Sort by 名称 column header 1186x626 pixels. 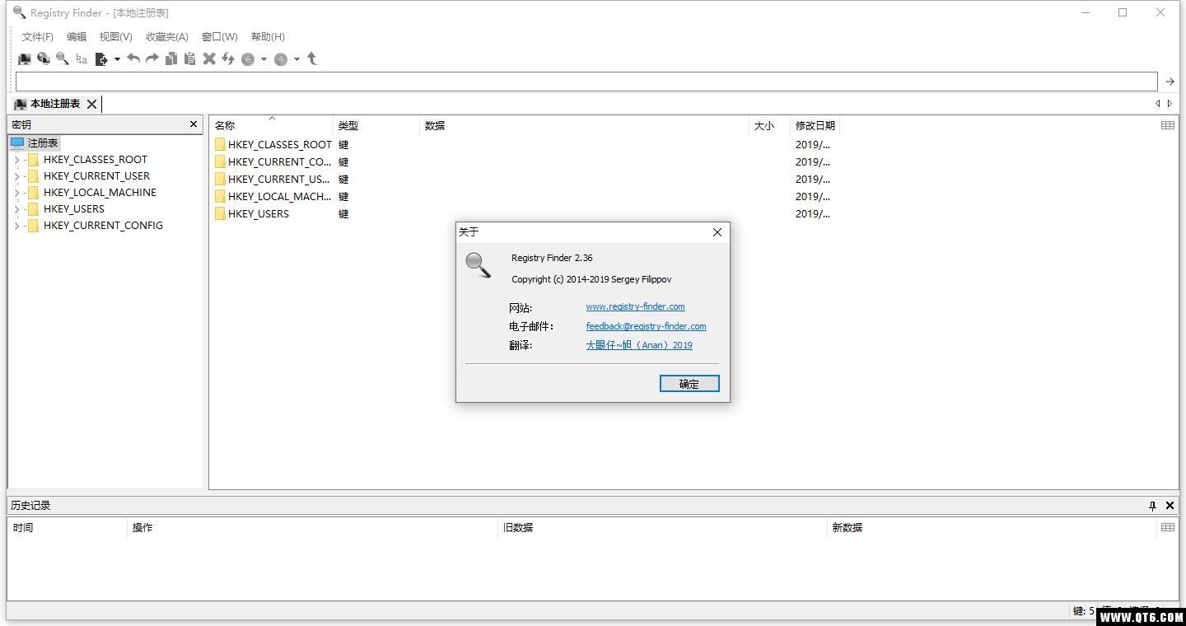[271, 125]
